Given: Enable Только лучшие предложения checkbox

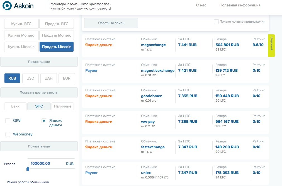Looking at the screenshot, I should (x=216, y=22).
